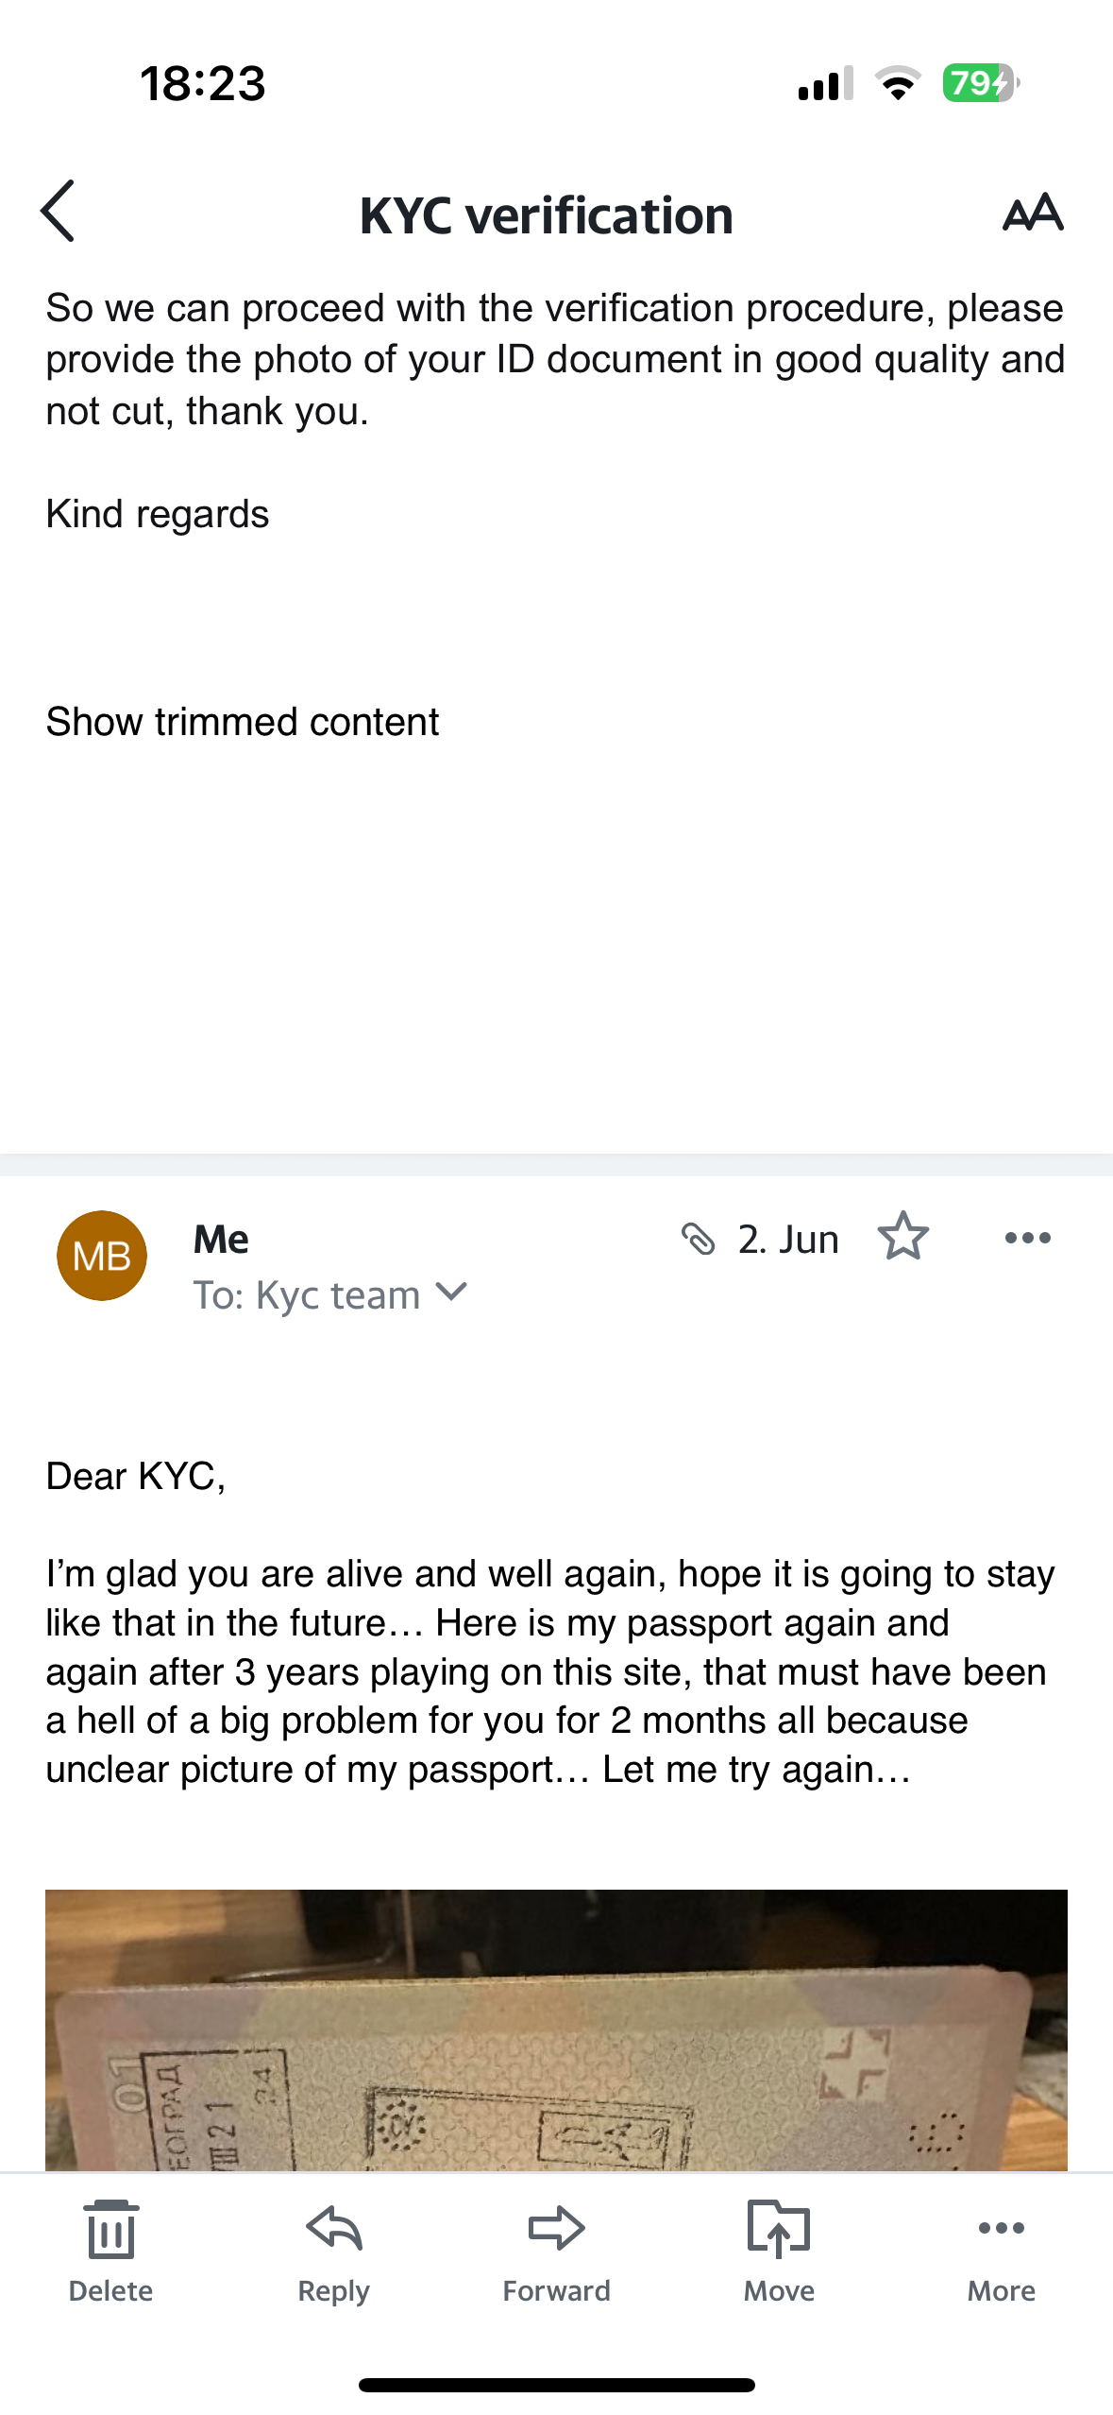The height and width of the screenshot is (2415, 1113).
Task: Tap the KYC verification subject title
Action: pos(547,215)
